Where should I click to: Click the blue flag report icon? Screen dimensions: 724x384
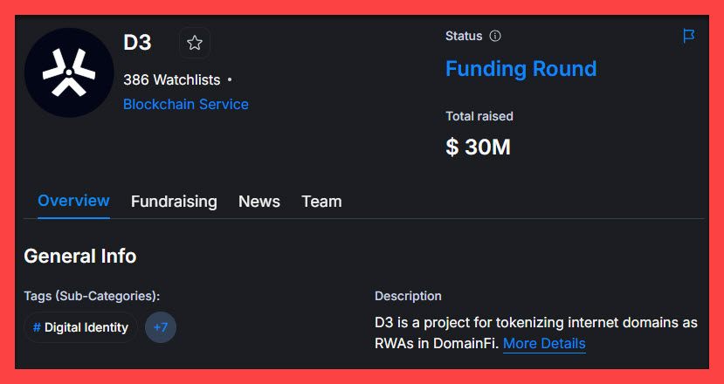tap(688, 36)
